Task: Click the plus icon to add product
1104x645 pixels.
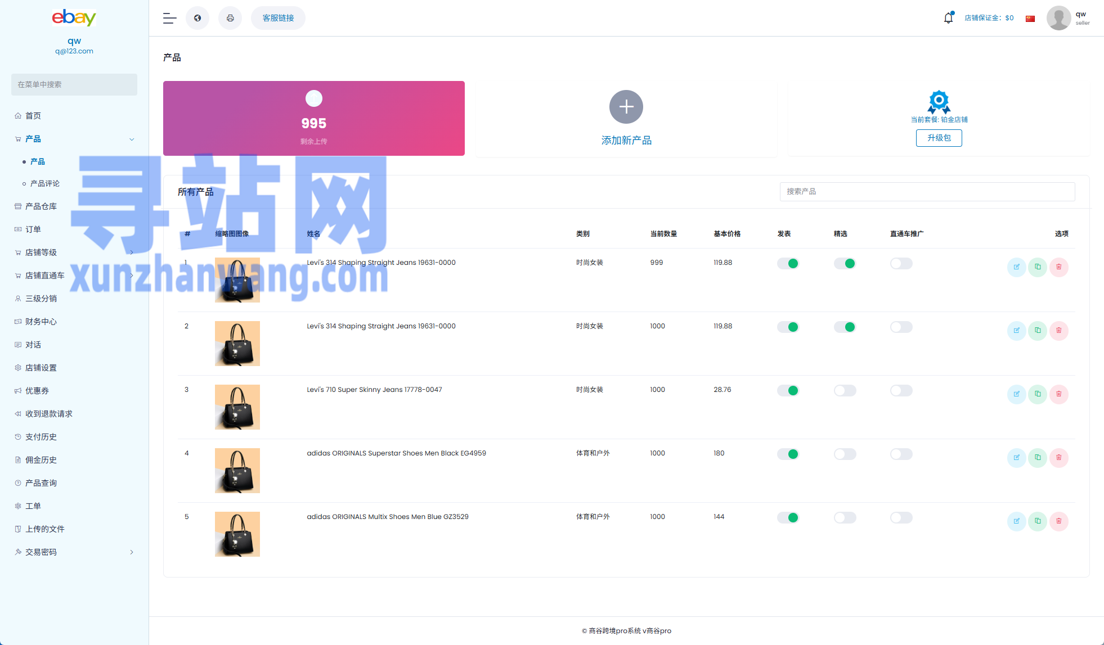Action: pyautogui.click(x=626, y=107)
